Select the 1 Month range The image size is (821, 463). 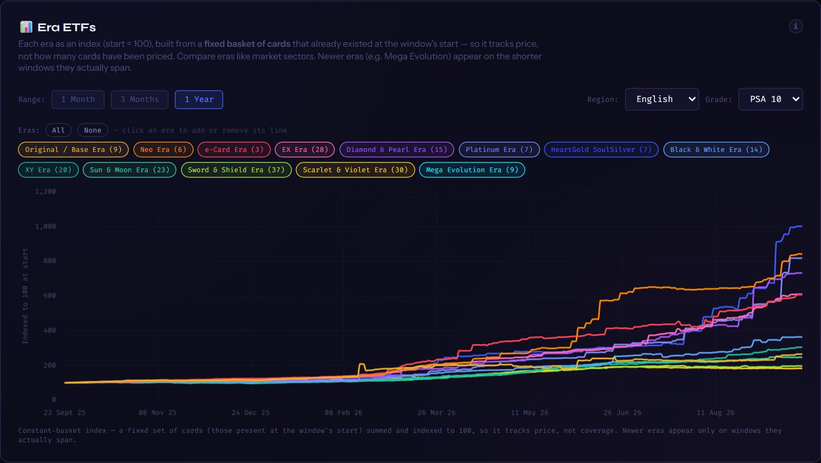[78, 99]
